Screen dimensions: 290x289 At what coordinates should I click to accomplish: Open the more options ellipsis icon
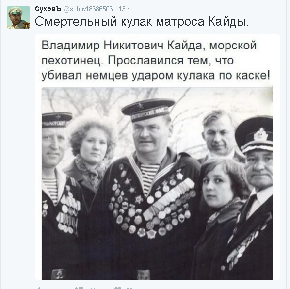(x=157, y=288)
